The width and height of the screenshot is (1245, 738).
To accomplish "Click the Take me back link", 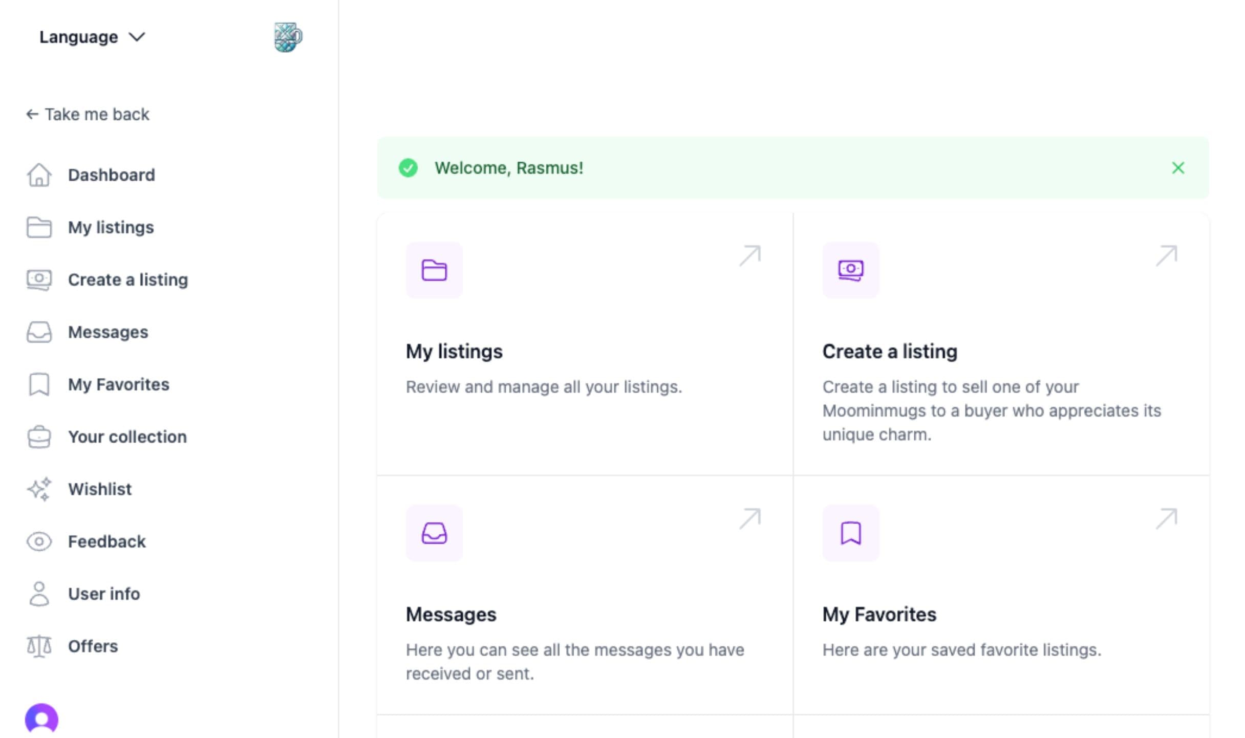I will click(88, 114).
